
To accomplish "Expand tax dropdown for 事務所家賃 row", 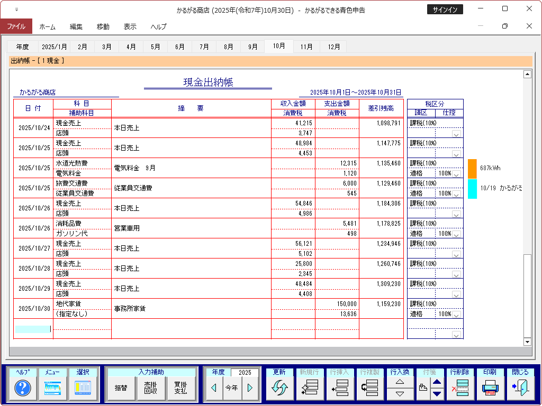I will [456, 315].
